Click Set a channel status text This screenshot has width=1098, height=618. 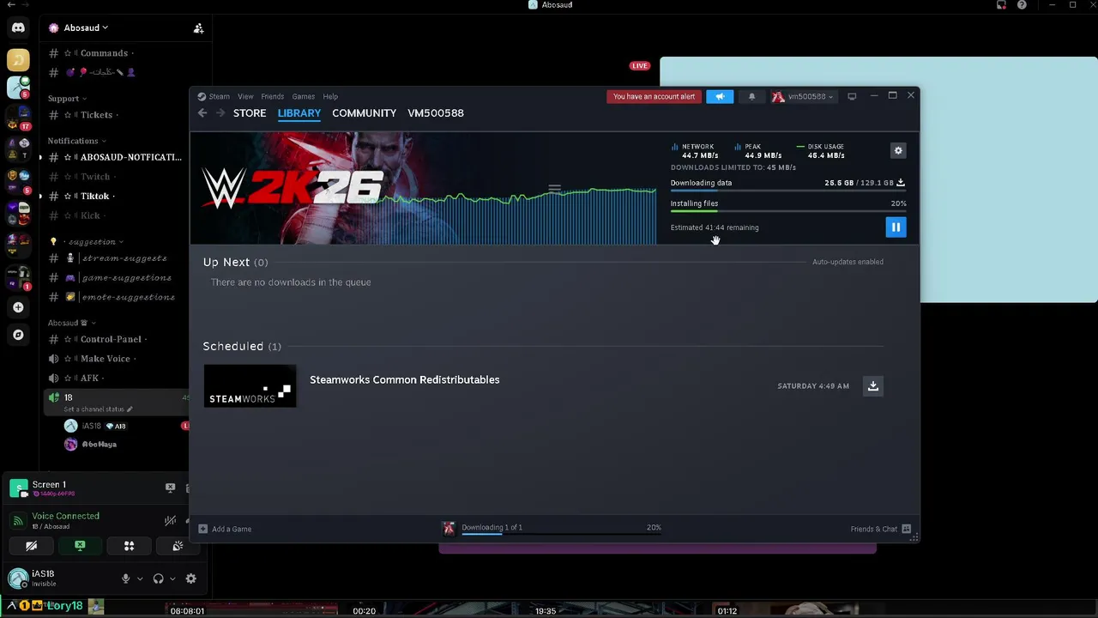point(98,409)
